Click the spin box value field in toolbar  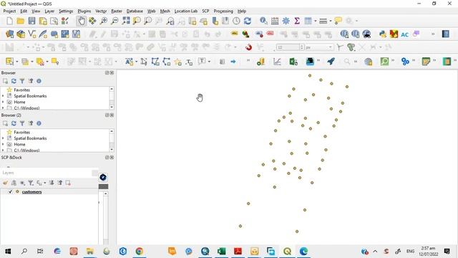(288, 47)
